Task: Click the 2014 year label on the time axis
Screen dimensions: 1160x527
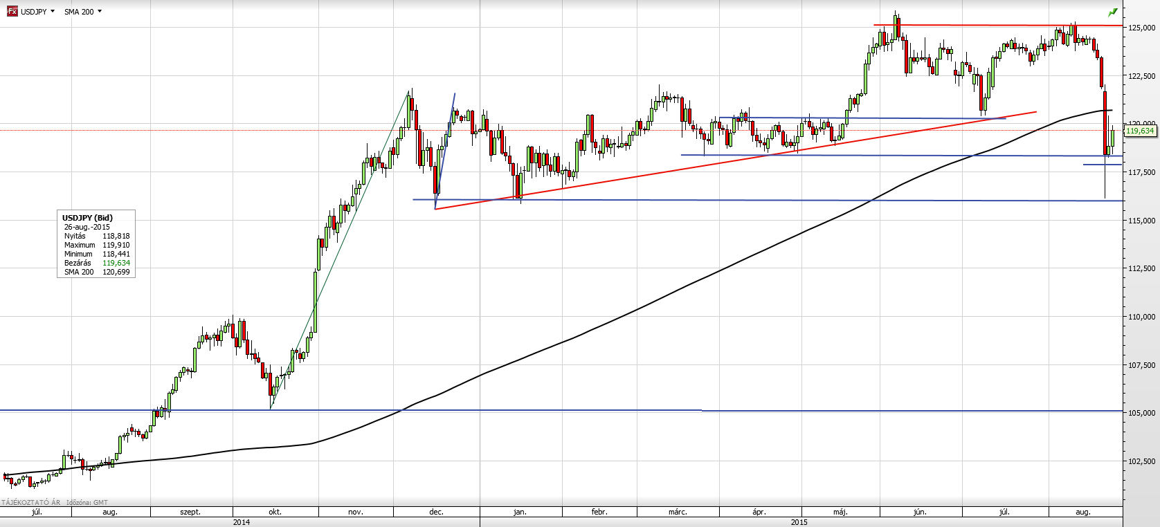Action: [242, 522]
